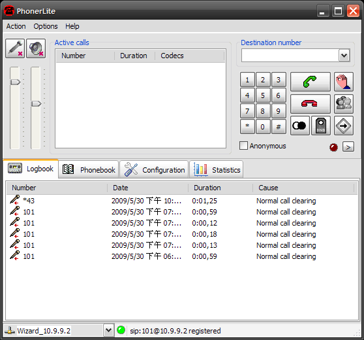Screen dimensions: 364x340
Task: Click the green registration status light
Action: [121, 330]
